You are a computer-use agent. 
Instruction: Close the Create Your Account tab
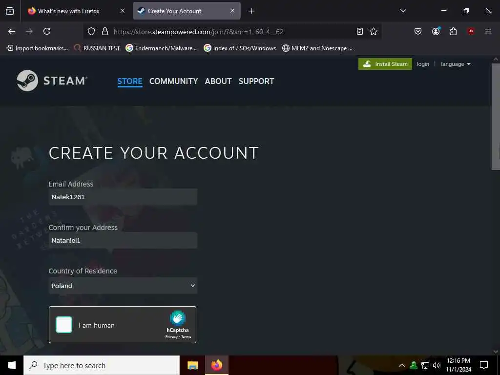232,11
